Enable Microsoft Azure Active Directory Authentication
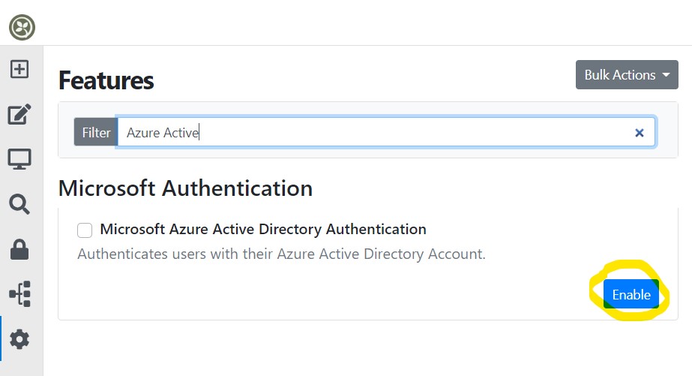 point(631,294)
